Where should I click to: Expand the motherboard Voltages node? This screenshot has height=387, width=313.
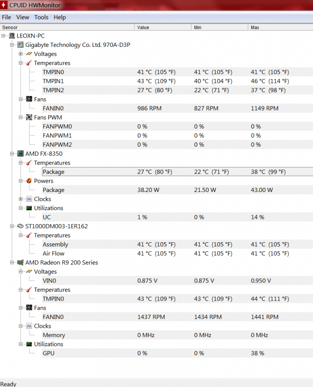21,54
